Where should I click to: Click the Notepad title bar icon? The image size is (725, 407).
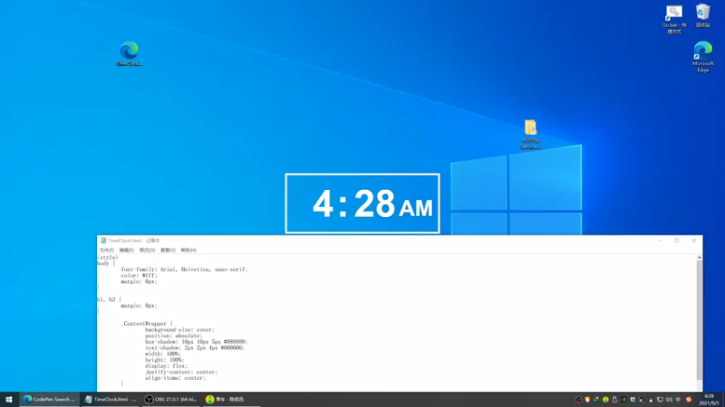(103, 241)
